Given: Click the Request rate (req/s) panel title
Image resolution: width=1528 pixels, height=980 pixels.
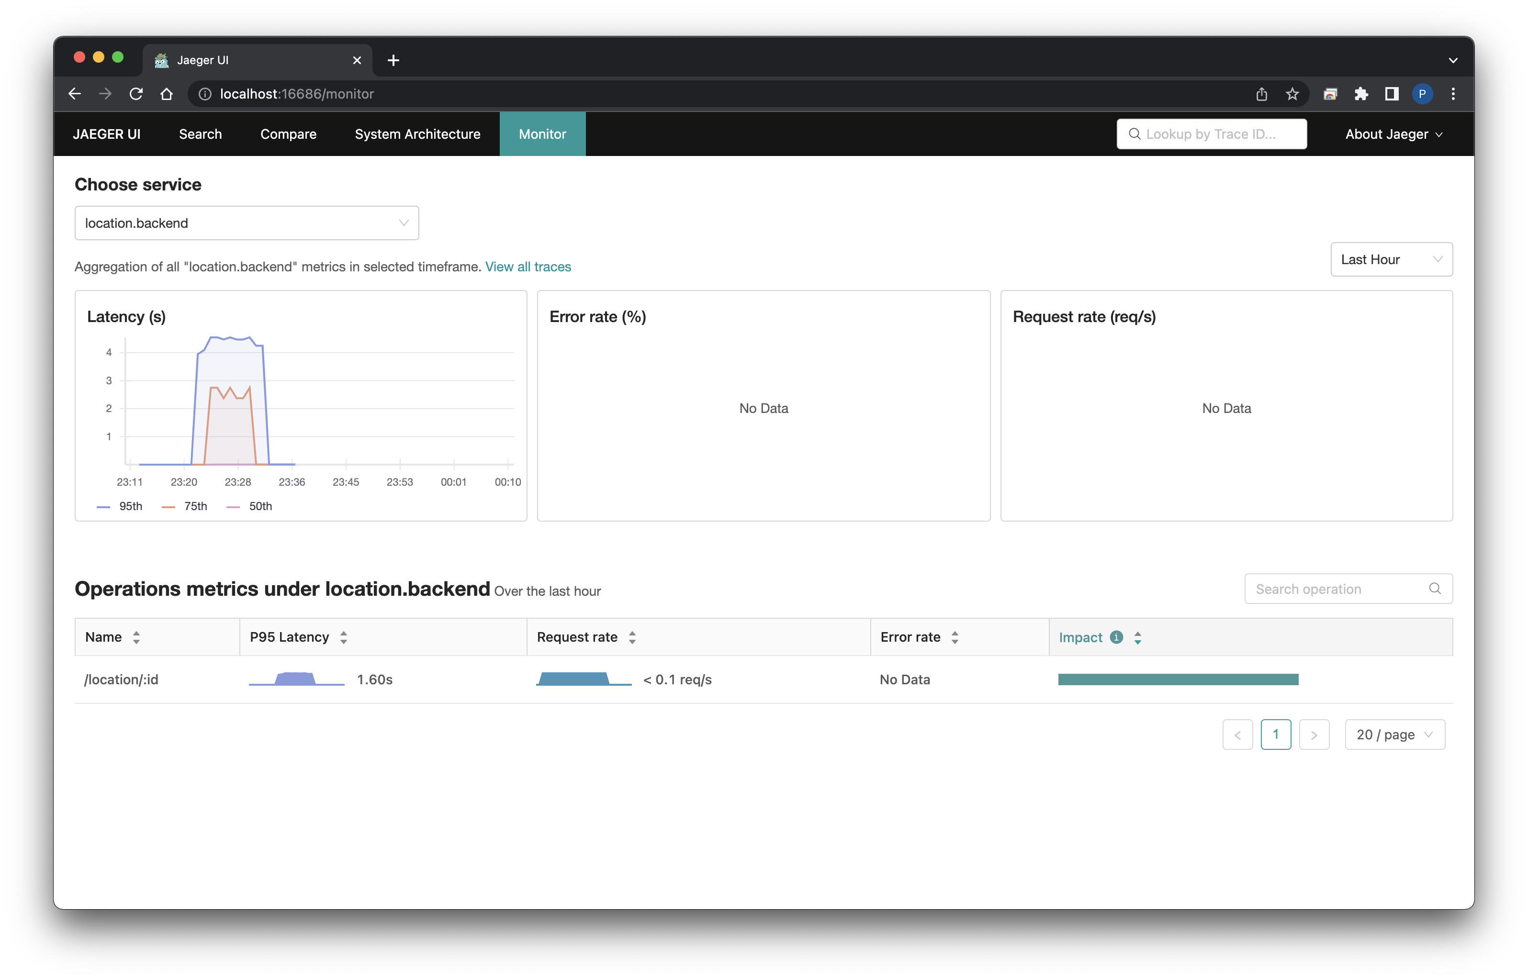Looking at the screenshot, I should pyautogui.click(x=1084, y=316).
